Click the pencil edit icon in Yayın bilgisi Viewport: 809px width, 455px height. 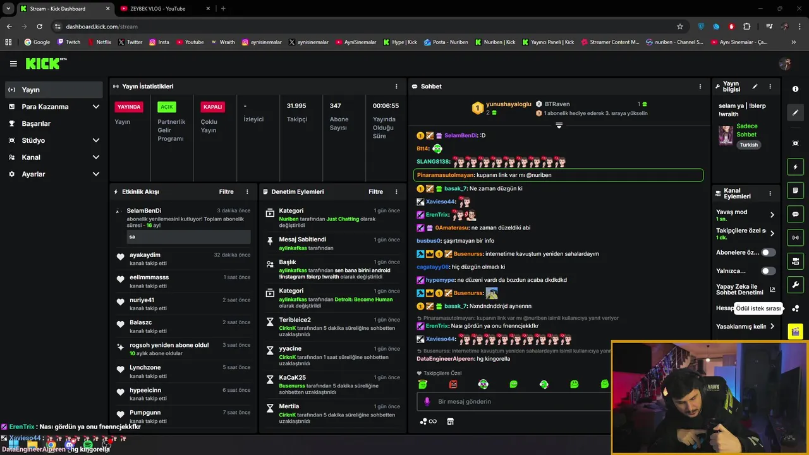(755, 87)
